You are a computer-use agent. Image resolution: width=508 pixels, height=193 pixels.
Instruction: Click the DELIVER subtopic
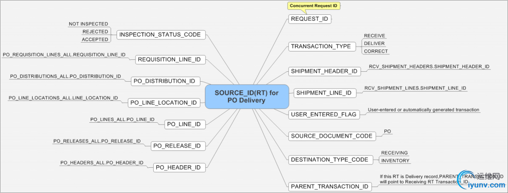[x=374, y=44]
